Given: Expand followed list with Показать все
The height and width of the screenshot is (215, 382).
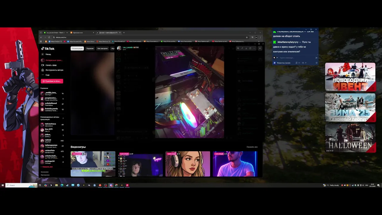Looking at the screenshot, I should click(47, 167).
